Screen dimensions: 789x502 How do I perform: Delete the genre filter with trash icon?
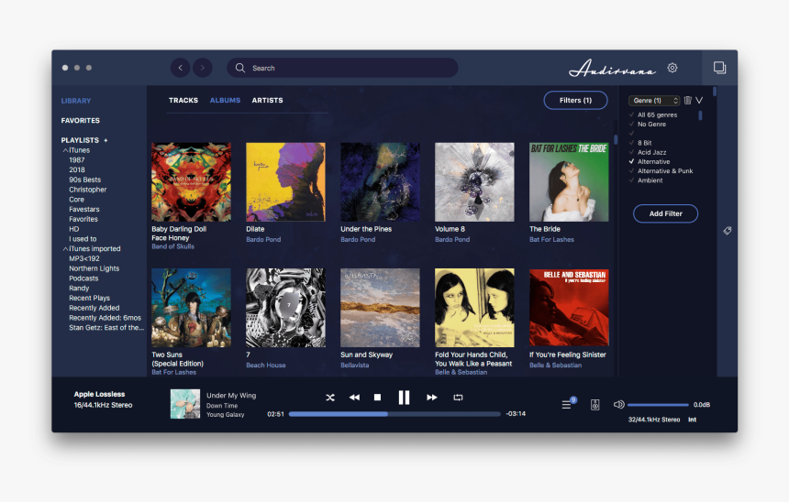687,101
